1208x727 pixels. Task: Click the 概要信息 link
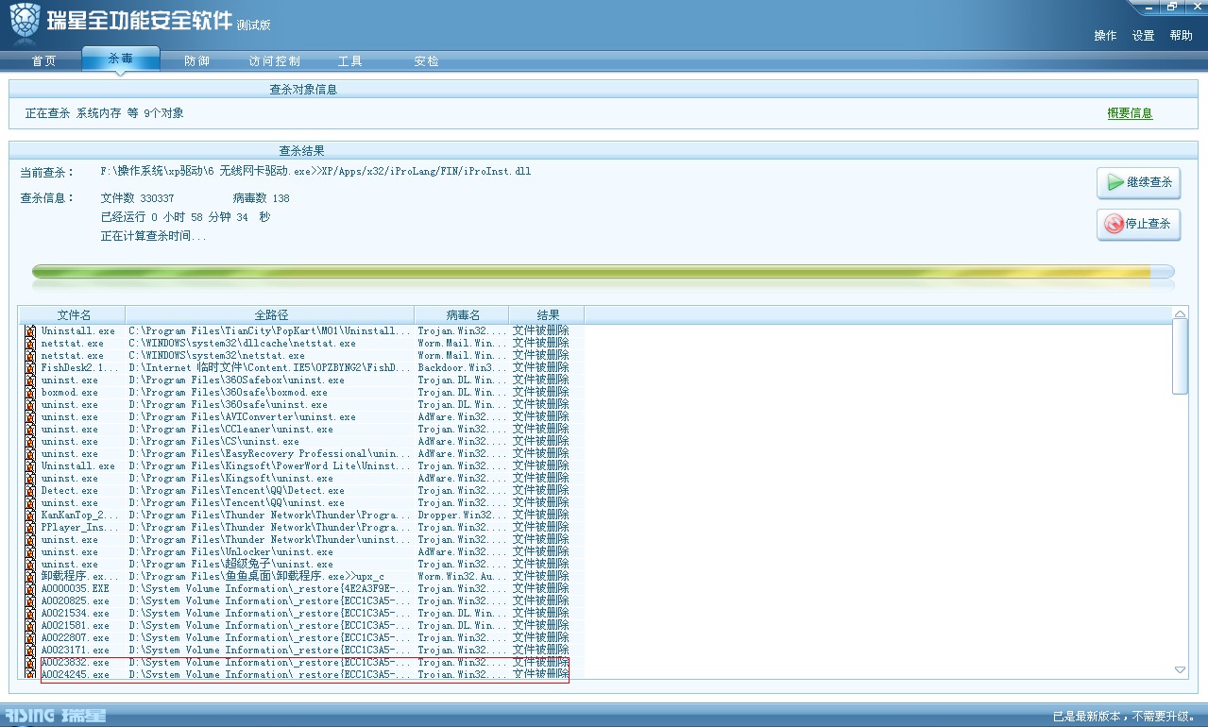pyautogui.click(x=1131, y=113)
